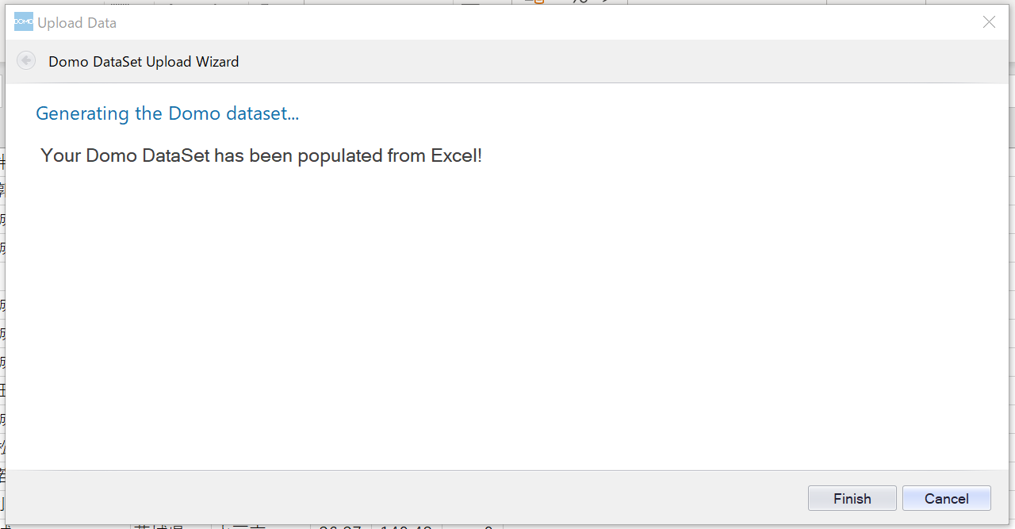1015x529 pixels.
Task: Click the spreadsheet row edge left of the dialog
Action: point(2,333)
